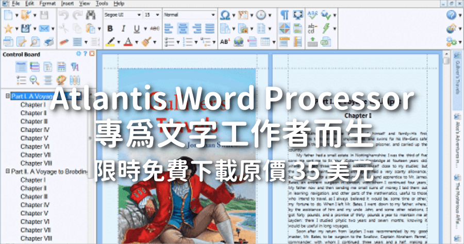Create a new document with page icon
The image size is (464, 244).
point(8,15)
